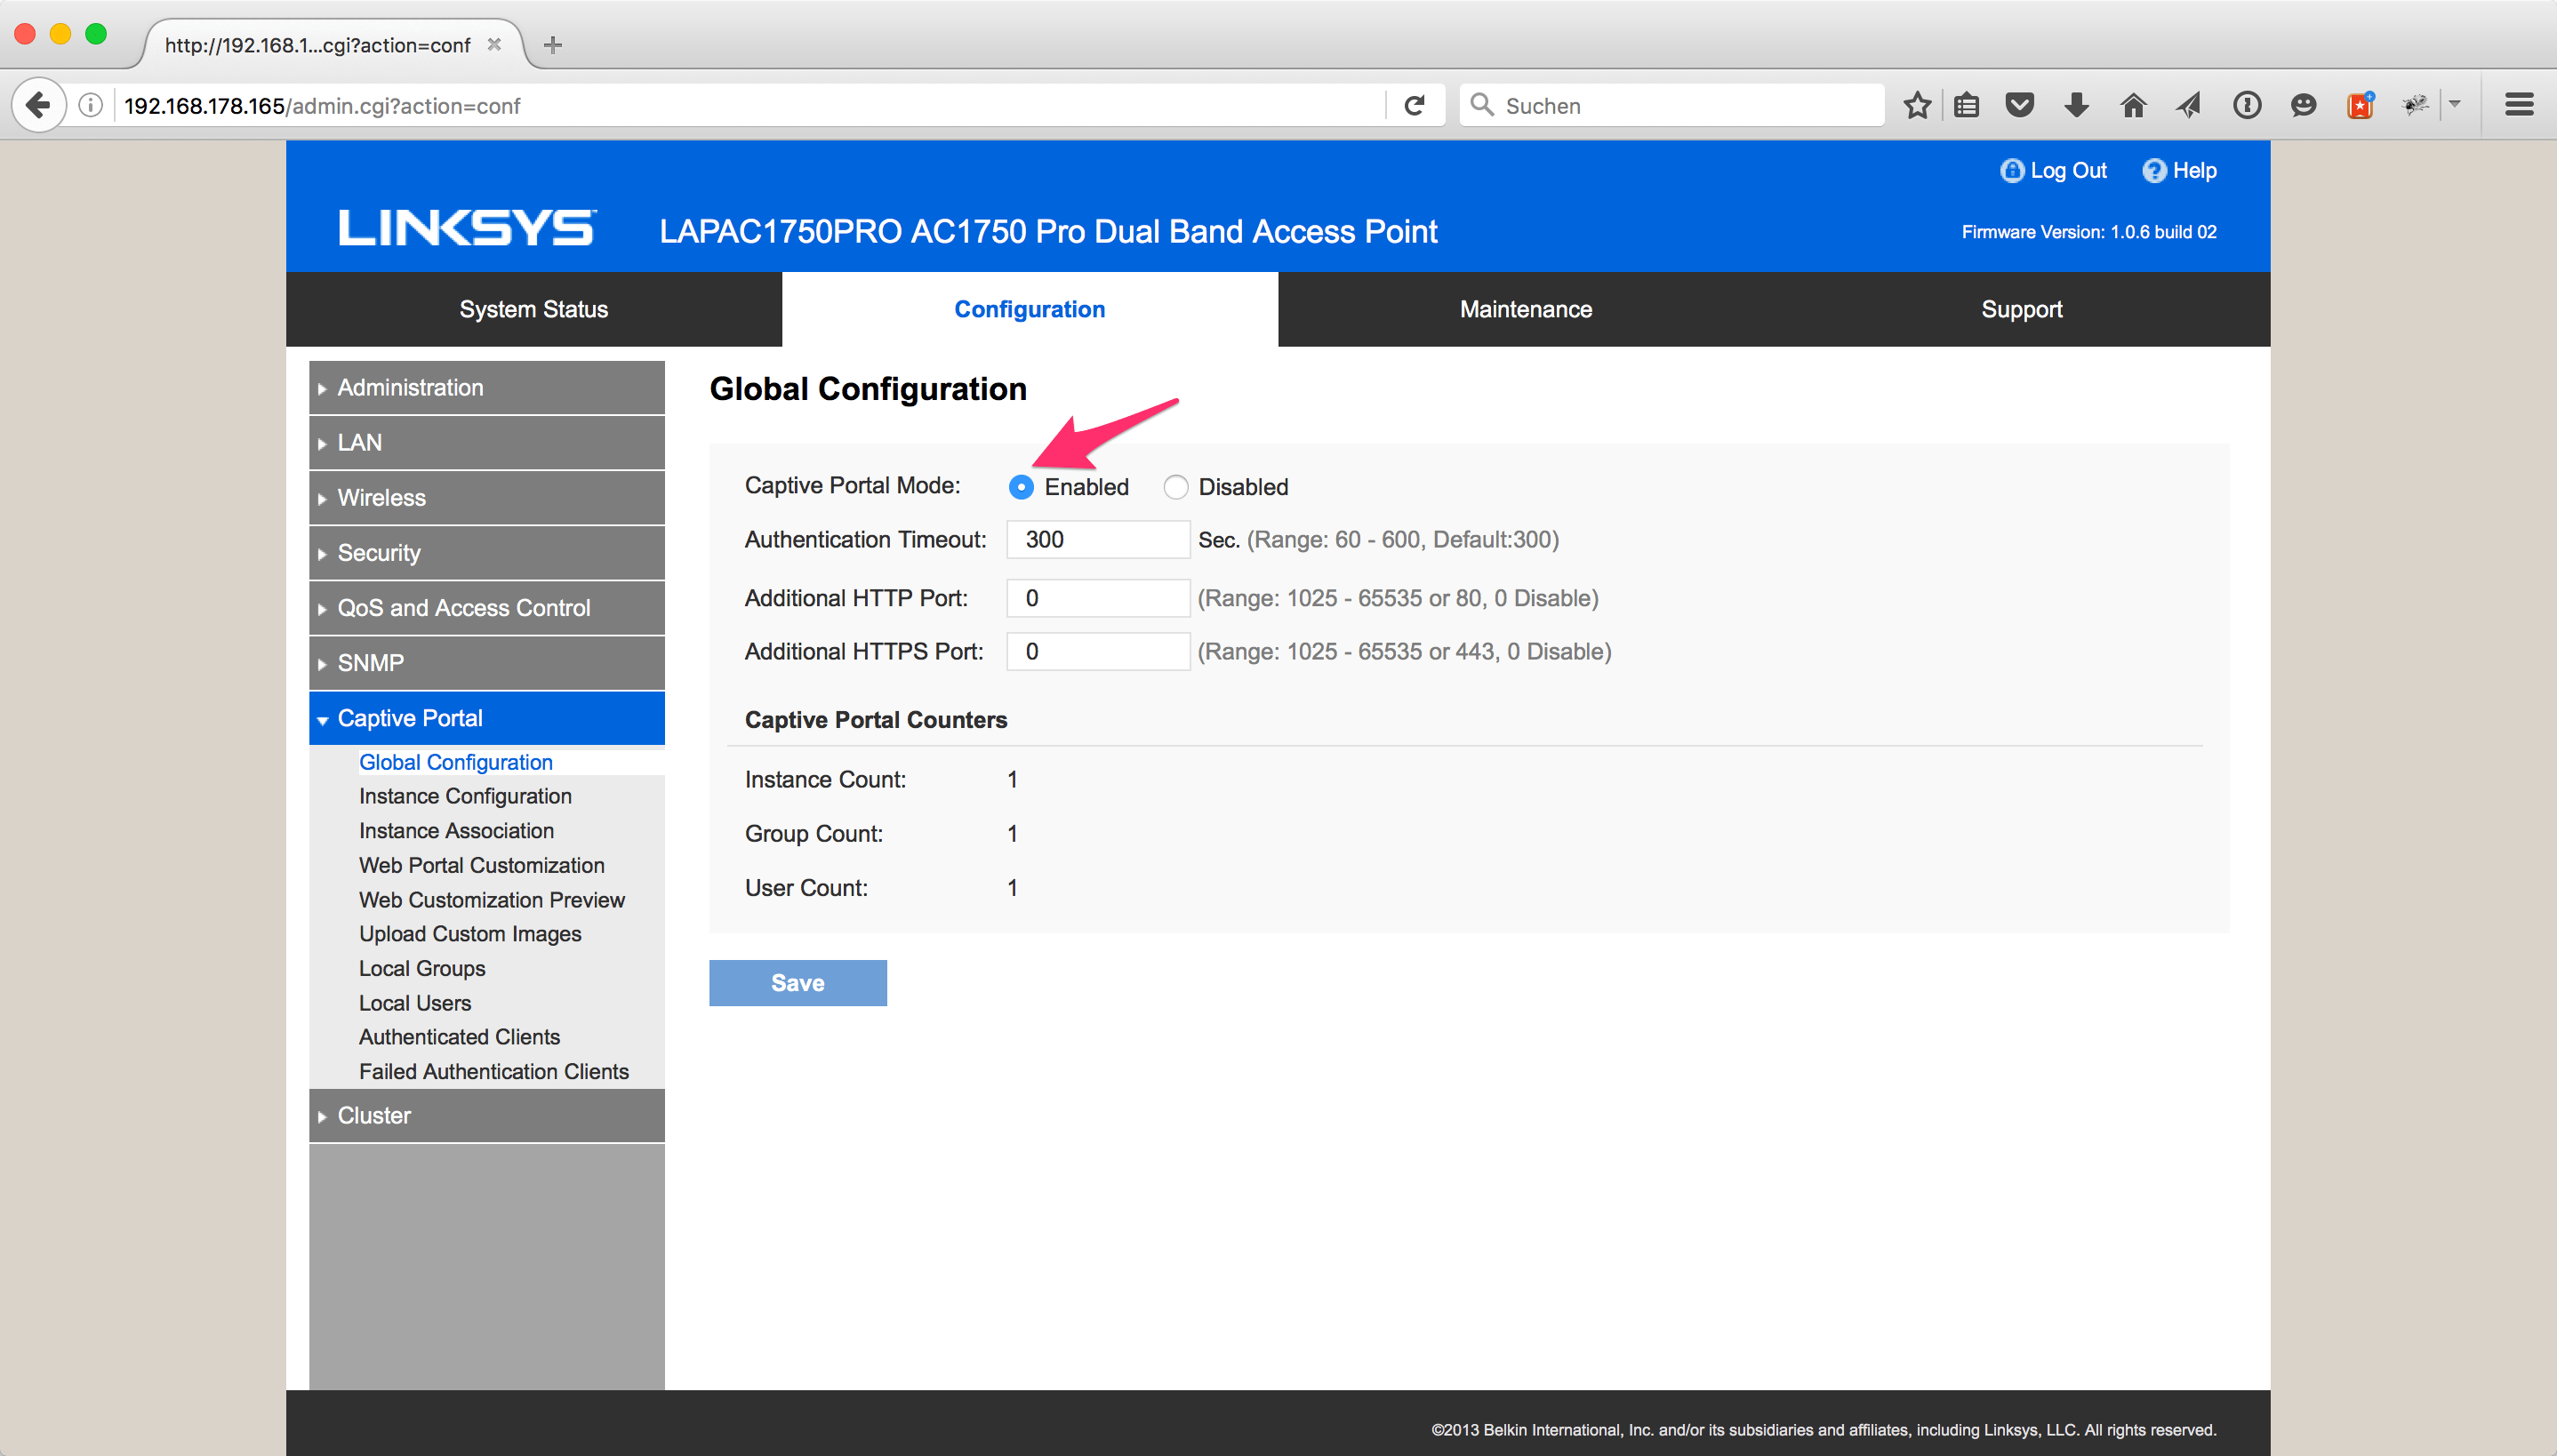Expand the Security sidebar section
The image size is (2557, 1456).
pos(487,552)
